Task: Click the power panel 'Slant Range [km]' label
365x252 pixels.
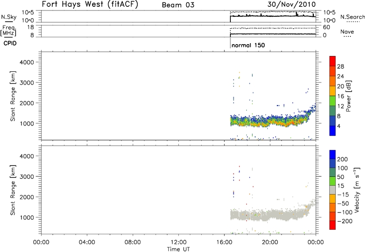Action: (x=13, y=96)
